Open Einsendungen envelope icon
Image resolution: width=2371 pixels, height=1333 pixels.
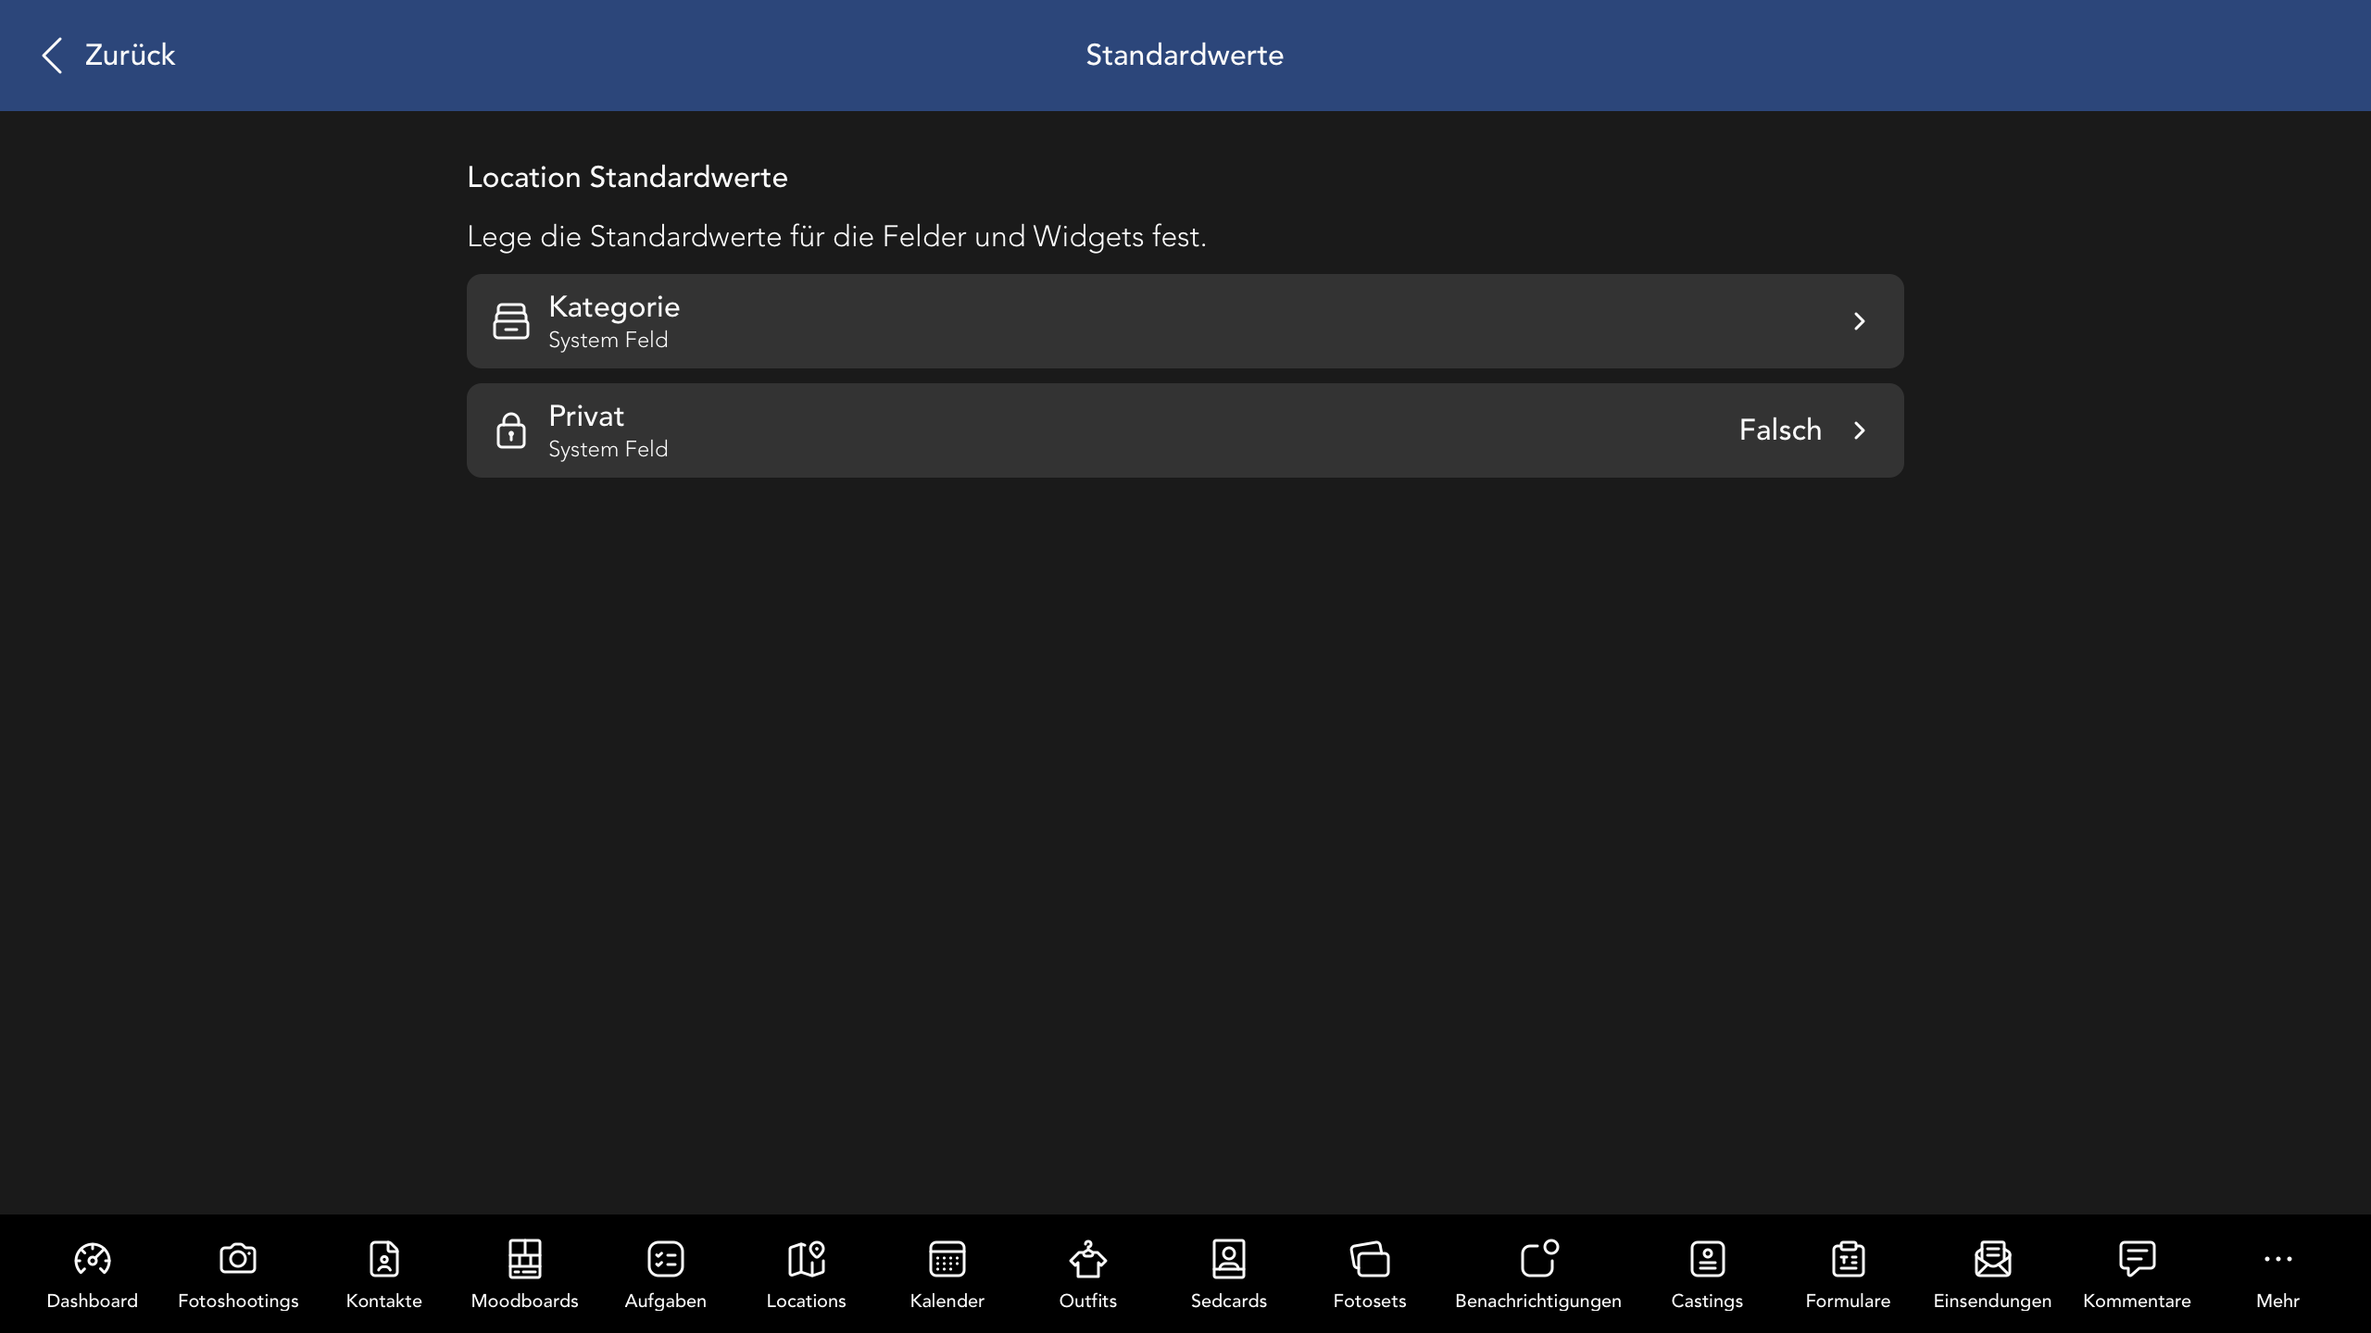(x=1993, y=1259)
